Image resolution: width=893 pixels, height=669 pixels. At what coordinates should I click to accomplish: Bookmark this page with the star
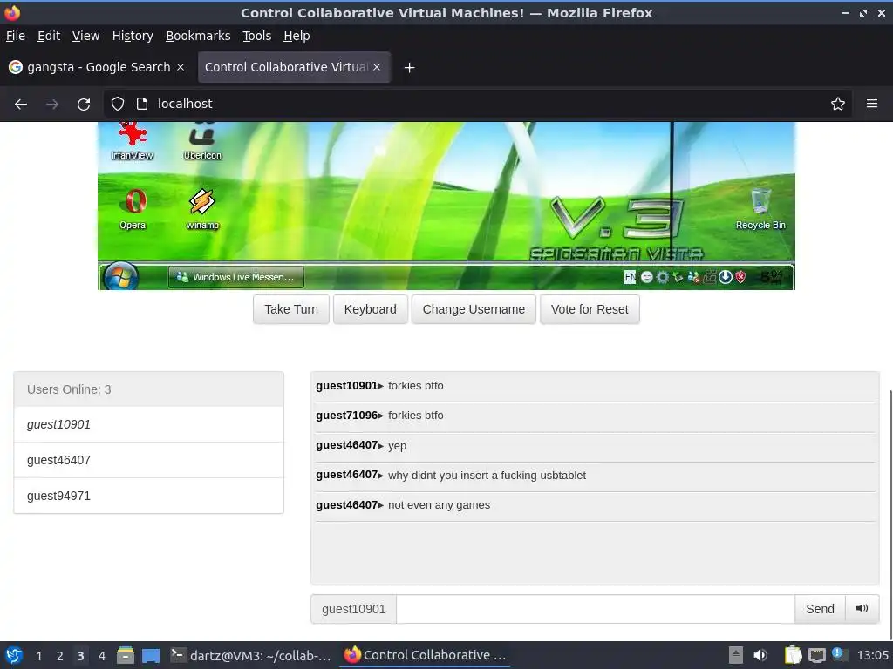pos(838,104)
